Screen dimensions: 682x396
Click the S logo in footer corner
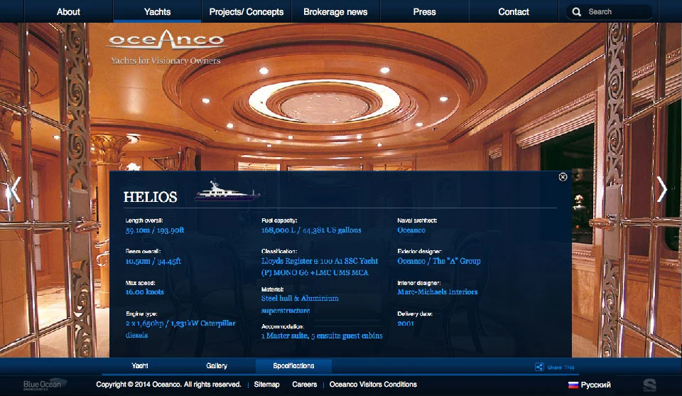649,385
